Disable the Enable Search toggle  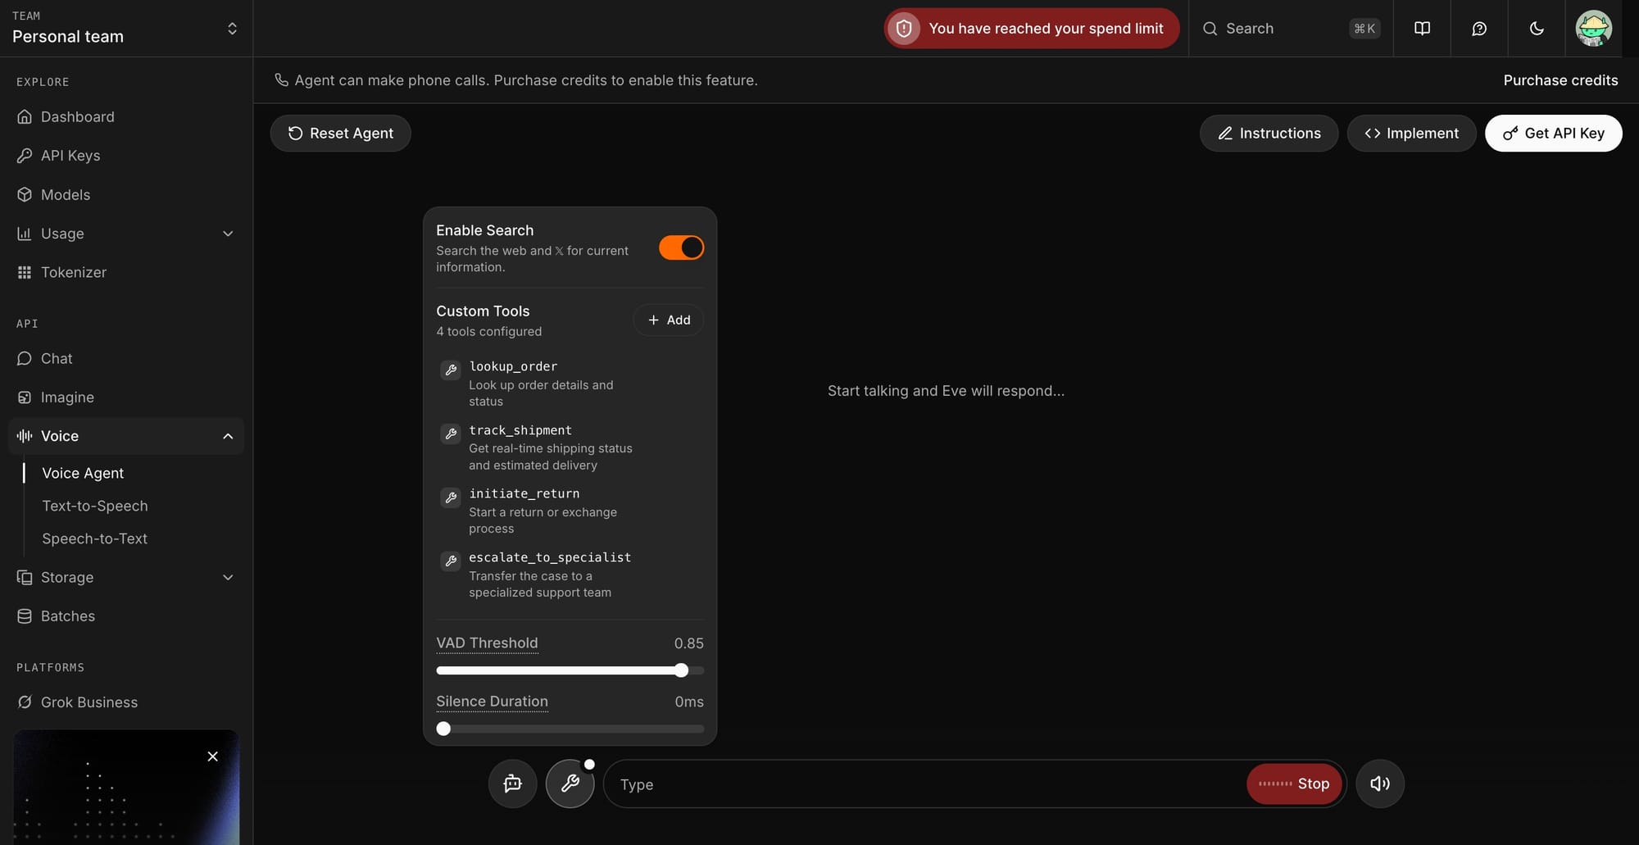point(681,247)
